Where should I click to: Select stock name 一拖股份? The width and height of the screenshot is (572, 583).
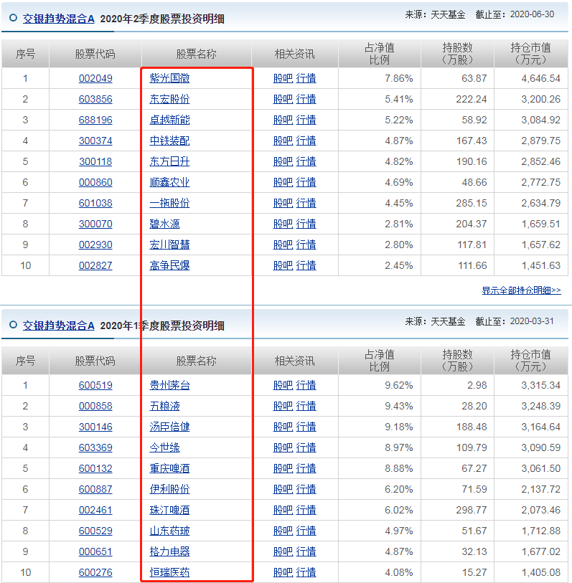169,204
